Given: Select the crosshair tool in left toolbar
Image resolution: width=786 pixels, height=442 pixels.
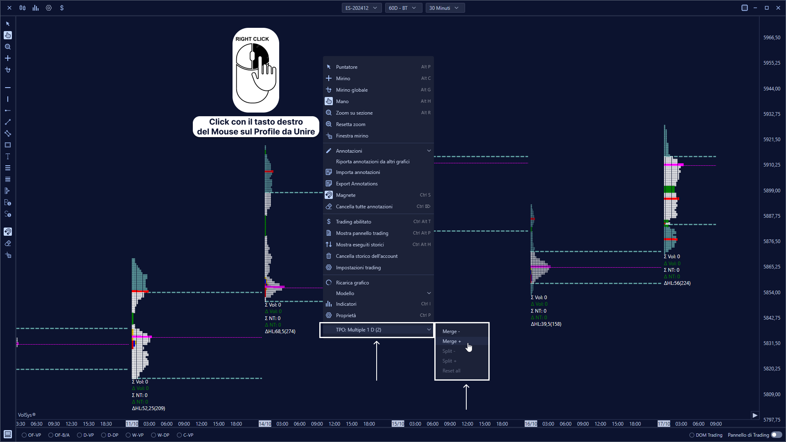Looking at the screenshot, I should click(x=8, y=58).
